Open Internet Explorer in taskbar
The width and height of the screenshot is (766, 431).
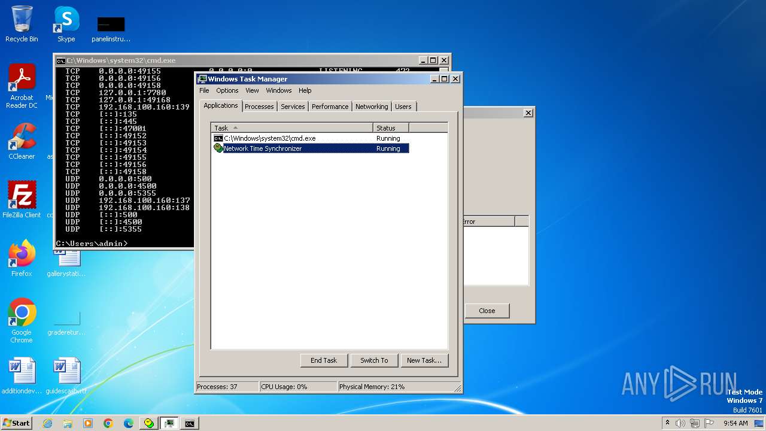click(48, 423)
